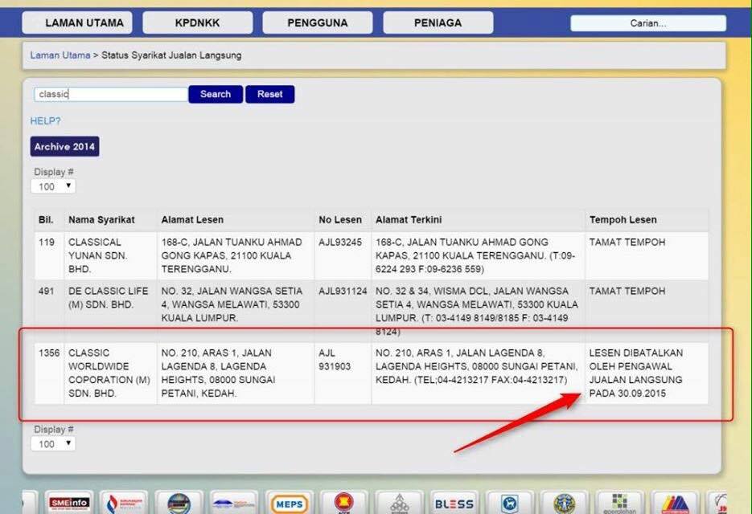
Task: Click the Alamat Terkini column header
Action: [409, 220]
